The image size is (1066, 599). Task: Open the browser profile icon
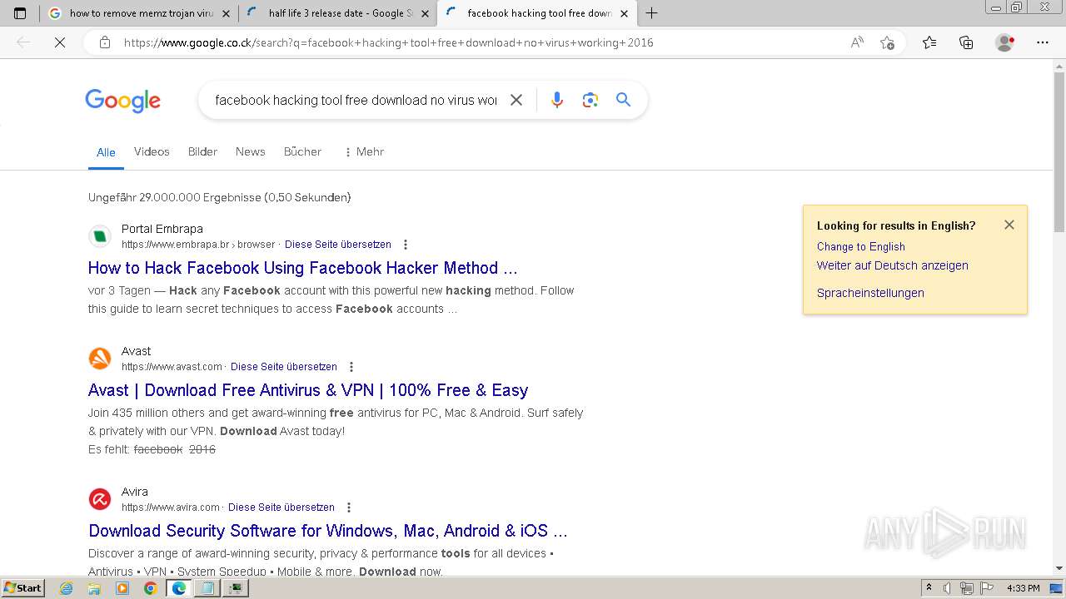click(x=1004, y=42)
